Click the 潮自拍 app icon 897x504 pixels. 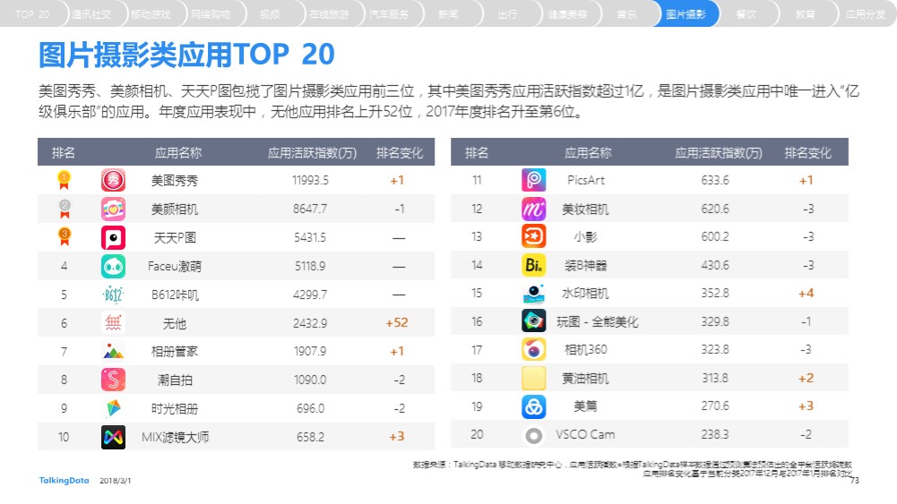[113, 380]
